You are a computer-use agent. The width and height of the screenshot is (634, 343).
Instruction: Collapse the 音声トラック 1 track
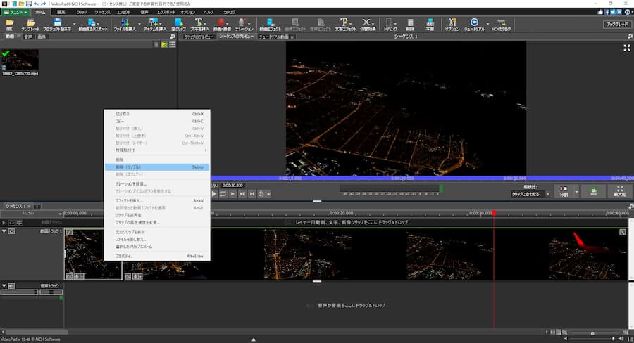tap(4, 286)
